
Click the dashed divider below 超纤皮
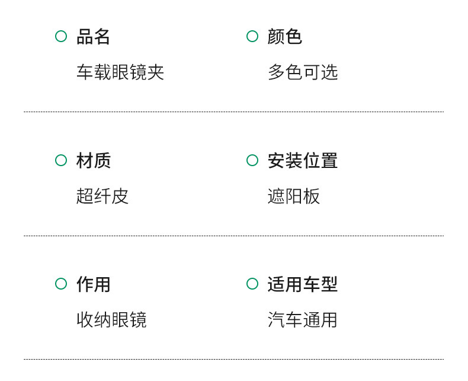pos(233,236)
